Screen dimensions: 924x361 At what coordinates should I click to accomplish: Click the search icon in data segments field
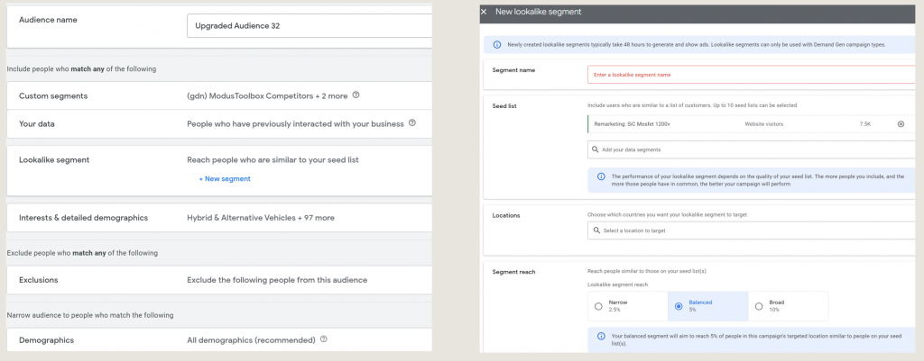[x=596, y=149]
